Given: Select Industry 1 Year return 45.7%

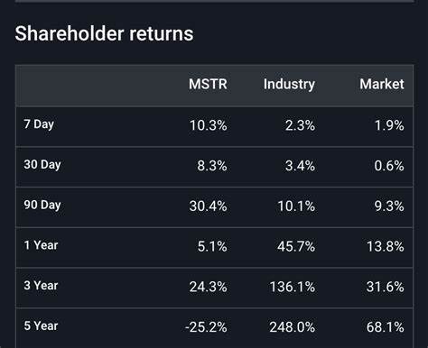Looking at the screenshot, I should (x=296, y=246).
